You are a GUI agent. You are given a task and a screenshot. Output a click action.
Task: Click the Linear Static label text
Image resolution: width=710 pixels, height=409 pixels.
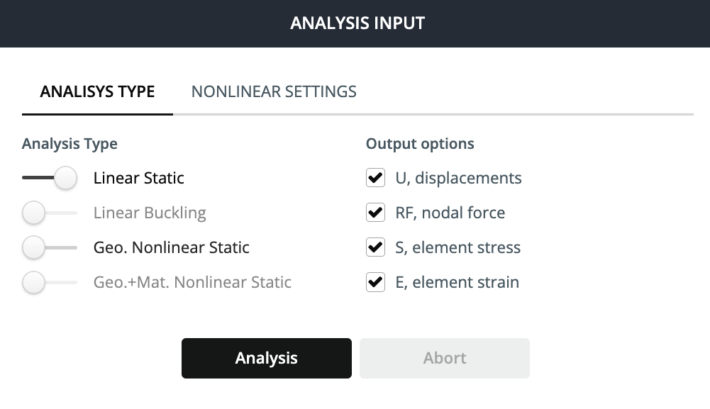[139, 178]
